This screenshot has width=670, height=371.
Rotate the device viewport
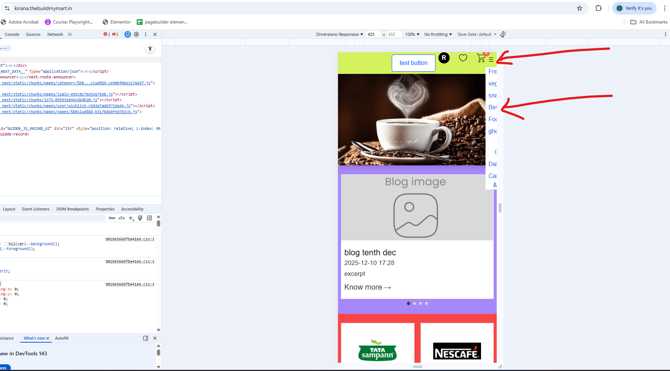(503, 34)
